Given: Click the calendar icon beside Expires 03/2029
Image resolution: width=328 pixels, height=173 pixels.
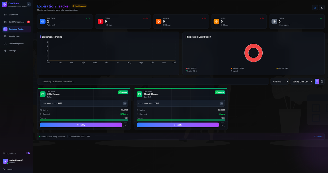Looking at the screenshot, I should click(138, 110).
